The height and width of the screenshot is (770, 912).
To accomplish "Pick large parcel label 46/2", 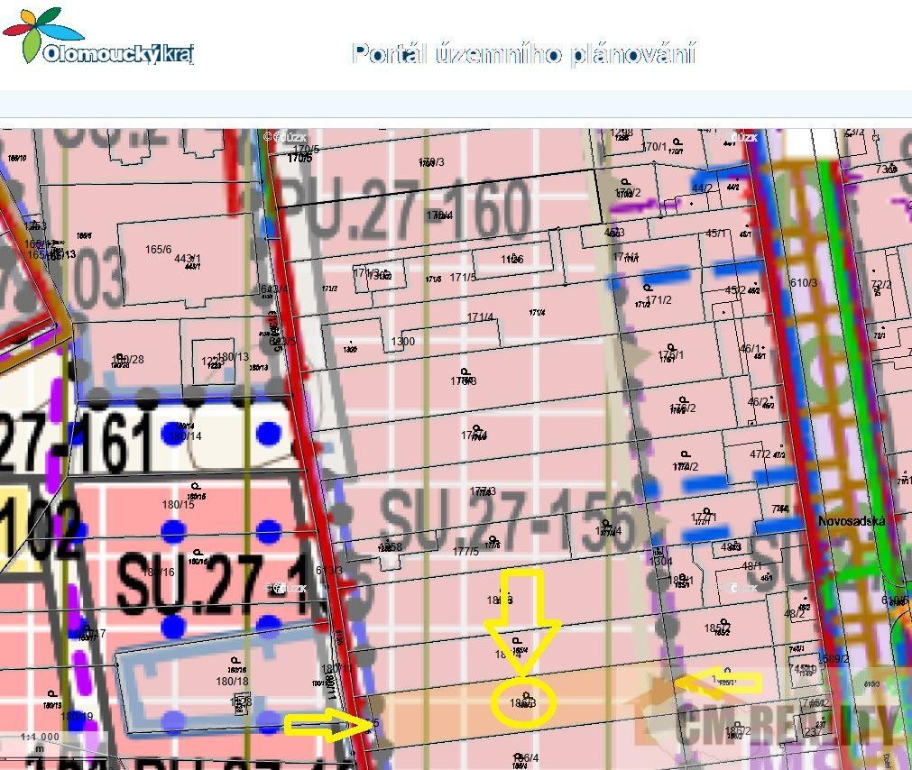I will (757, 401).
